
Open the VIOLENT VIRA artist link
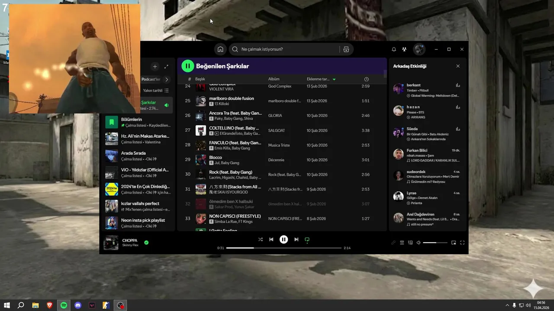[221, 89]
